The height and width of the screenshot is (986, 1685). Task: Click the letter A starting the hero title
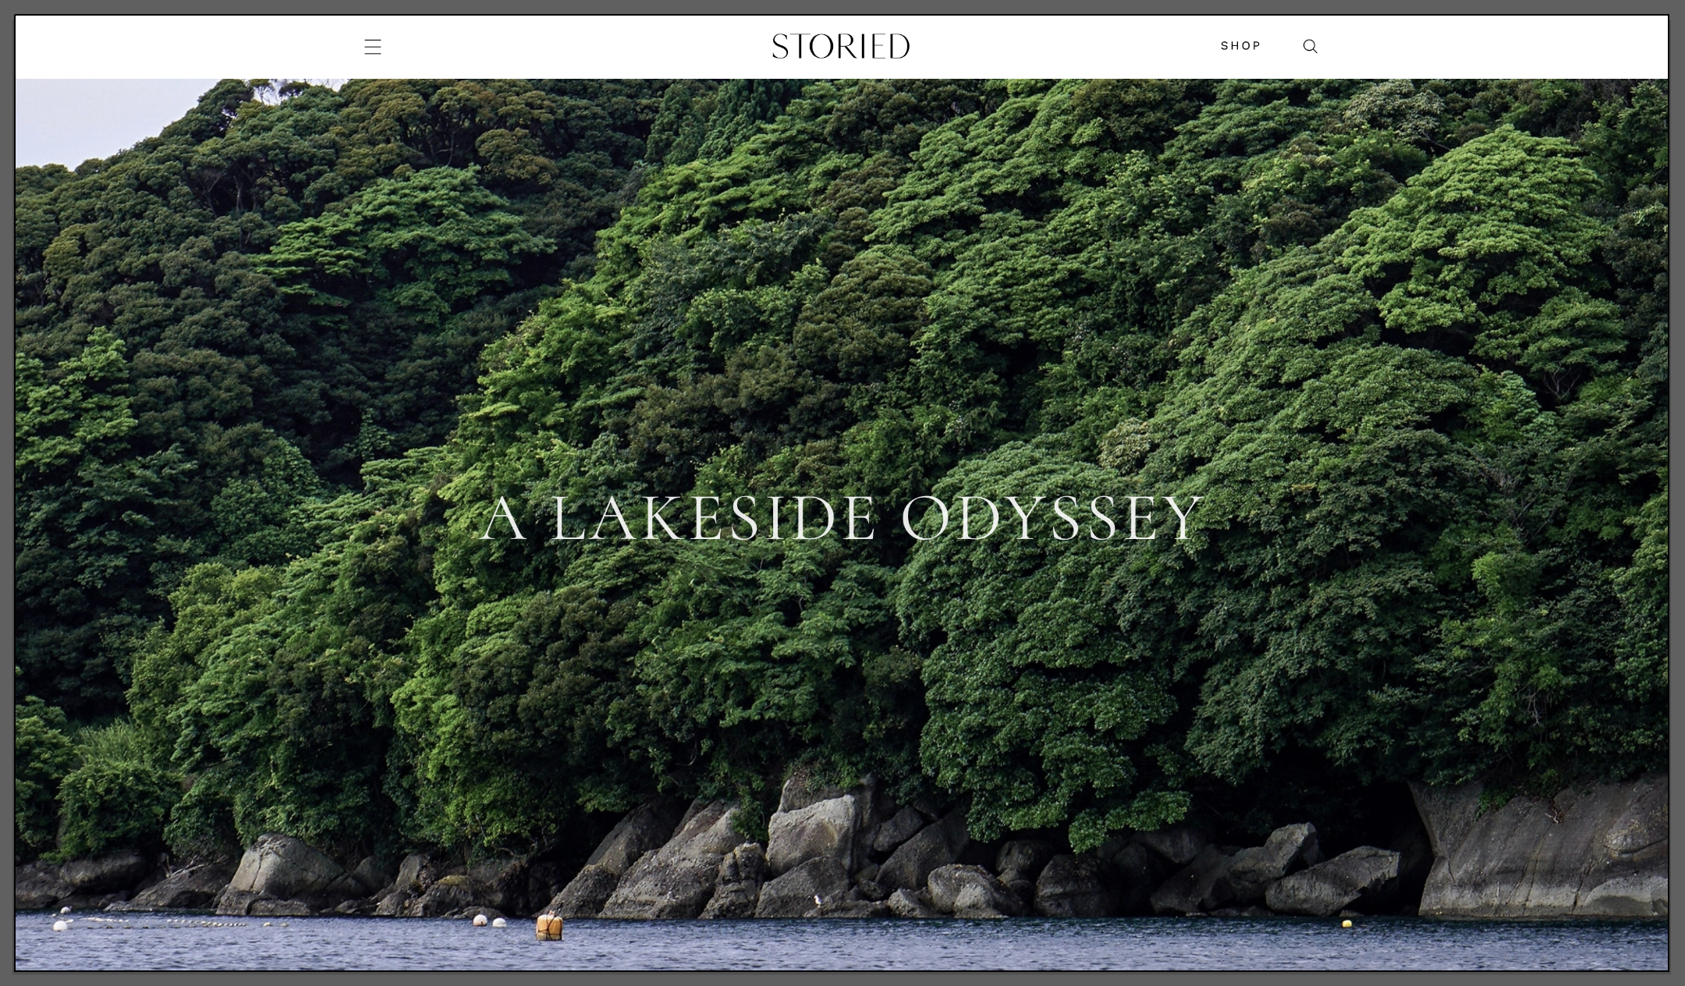503,519
